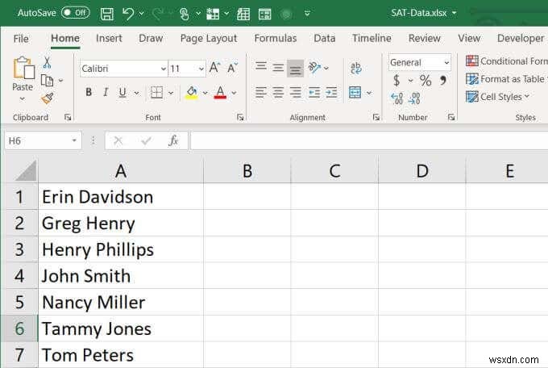This screenshot has width=548, height=368.
Task: Click Increase Indent icon
Action: coord(331,93)
